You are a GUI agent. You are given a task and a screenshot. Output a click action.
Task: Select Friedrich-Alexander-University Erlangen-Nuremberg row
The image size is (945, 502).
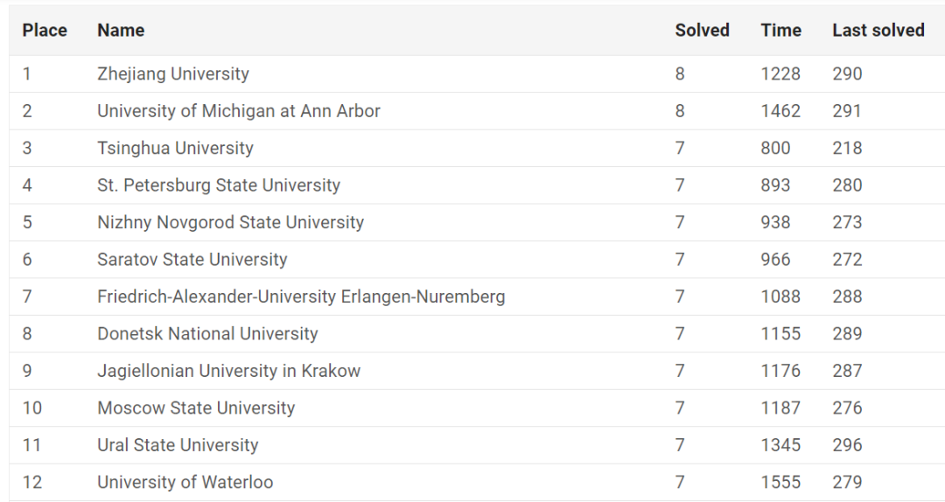coord(477,296)
